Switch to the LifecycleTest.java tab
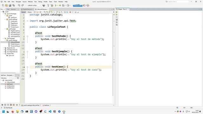The width and height of the screenshot is (203, 114). pyautogui.click(x=42, y=9)
